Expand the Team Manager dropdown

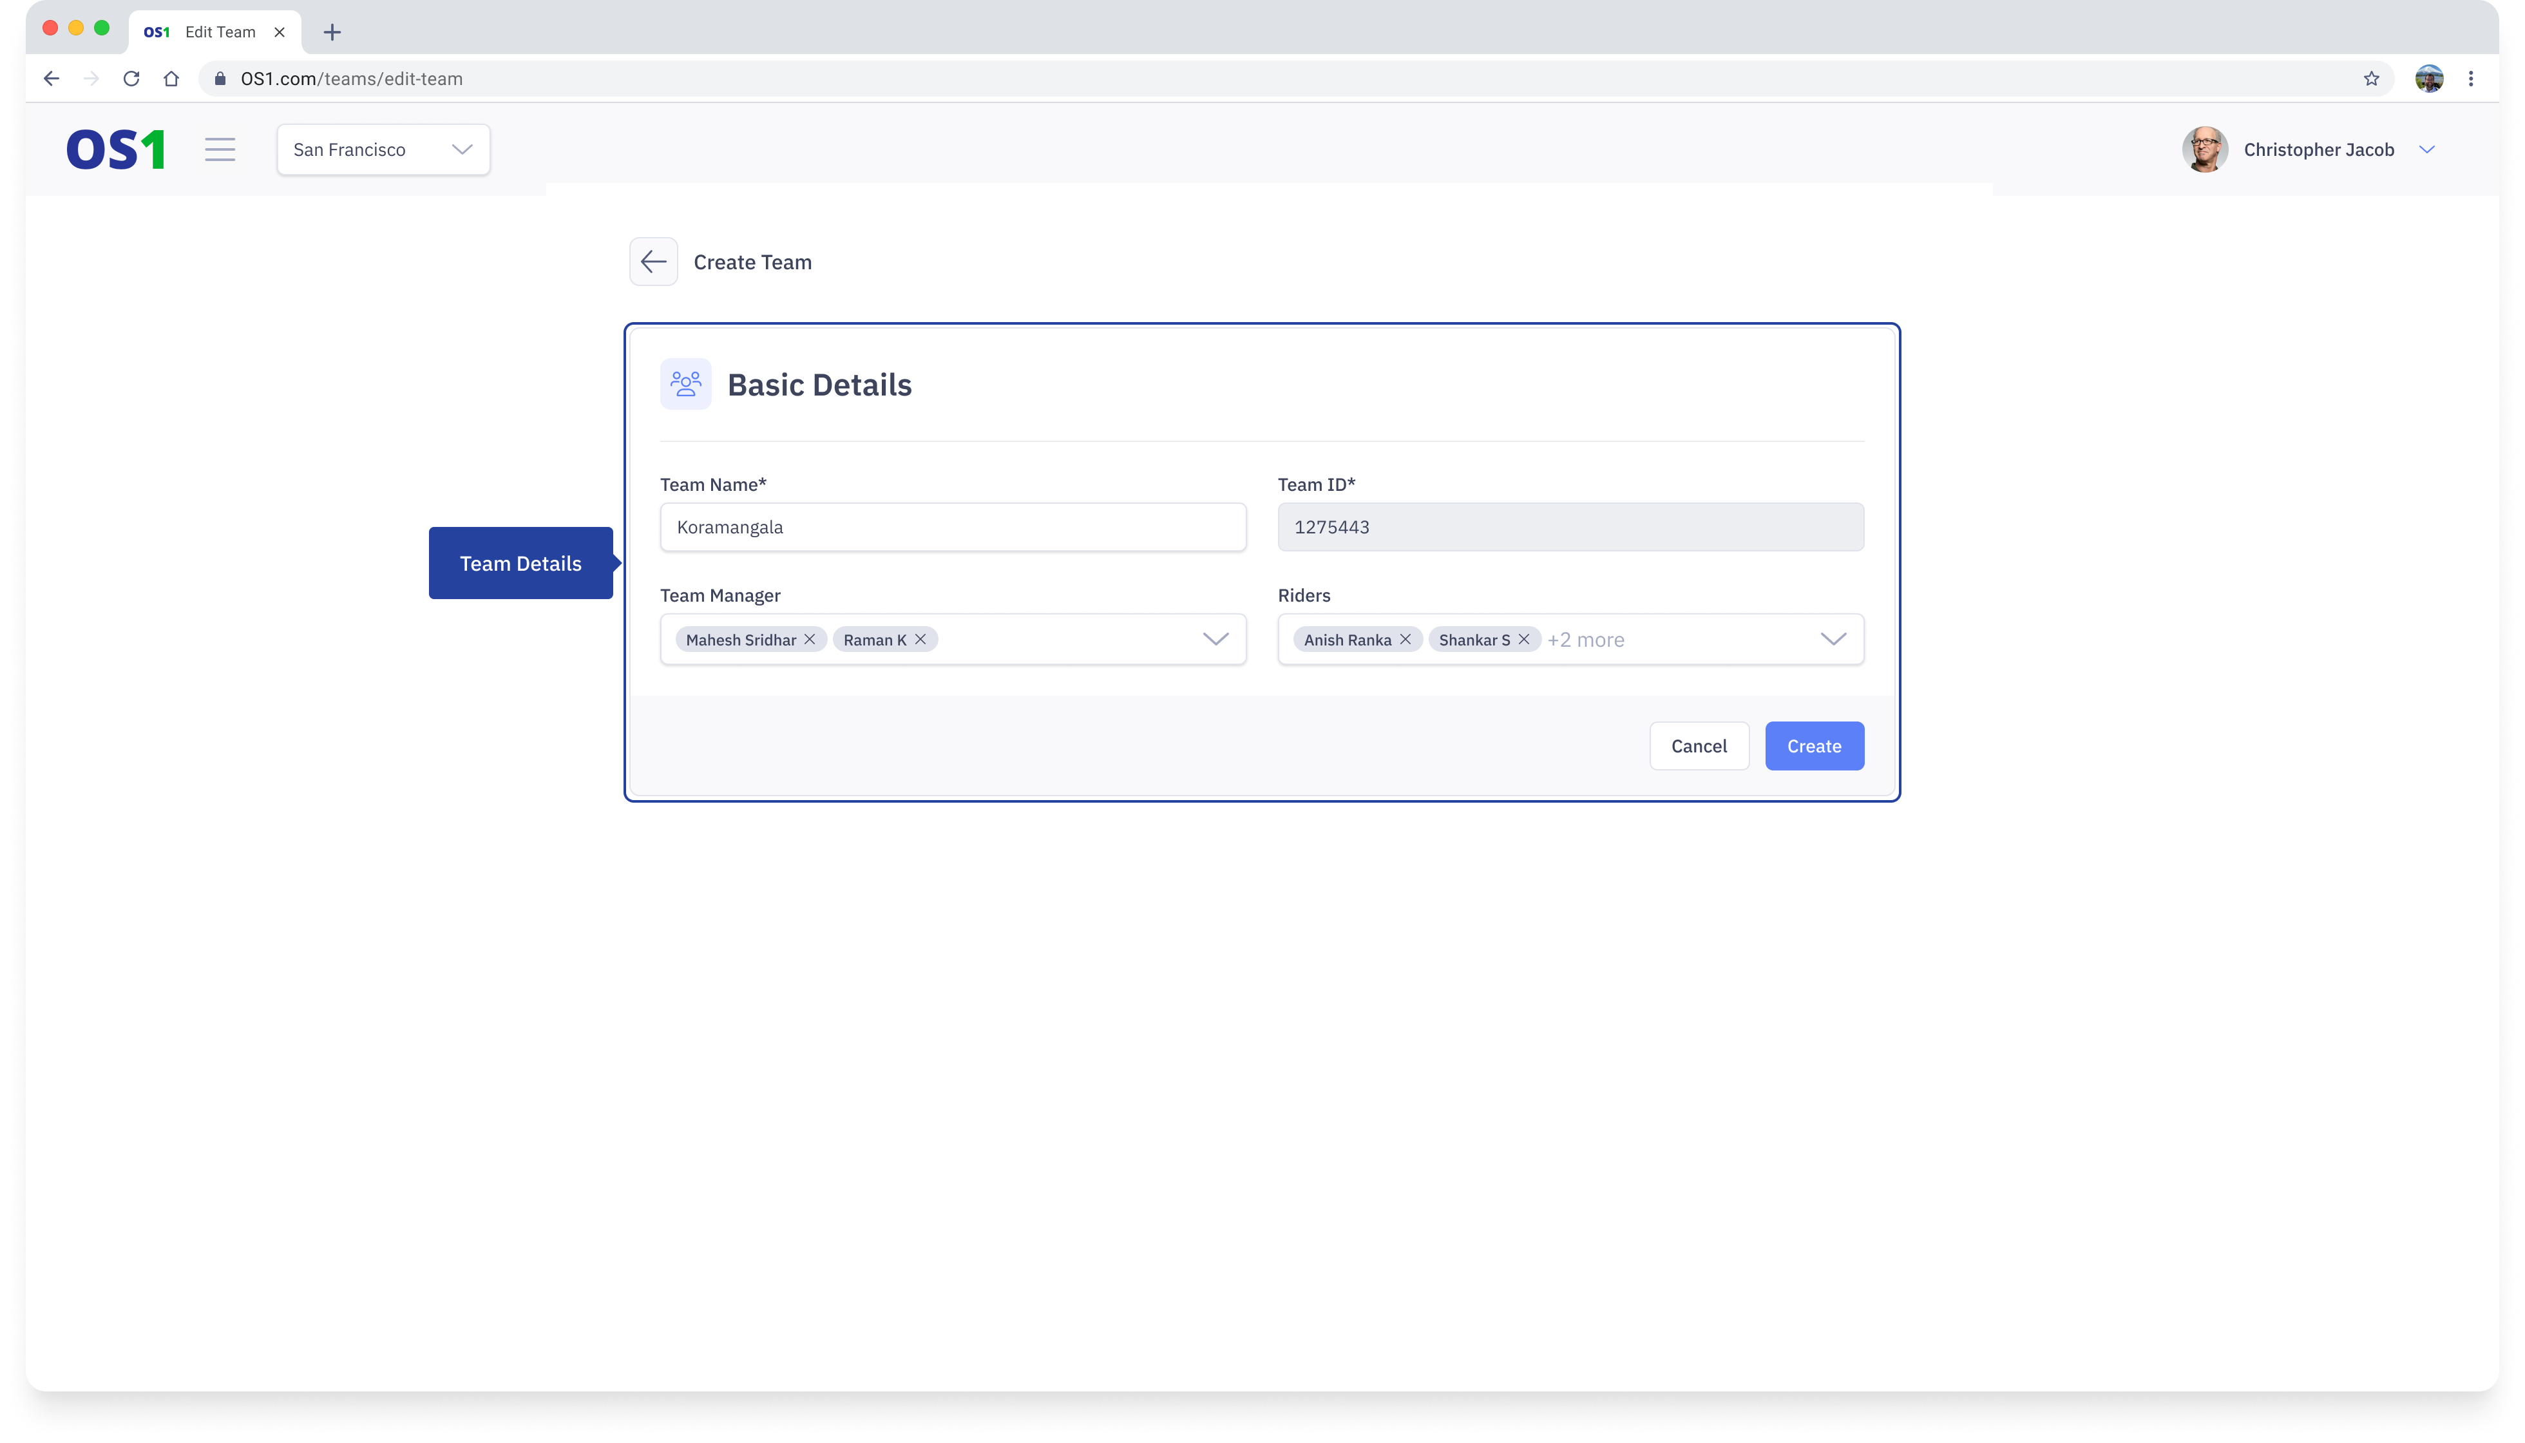coord(1215,639)
